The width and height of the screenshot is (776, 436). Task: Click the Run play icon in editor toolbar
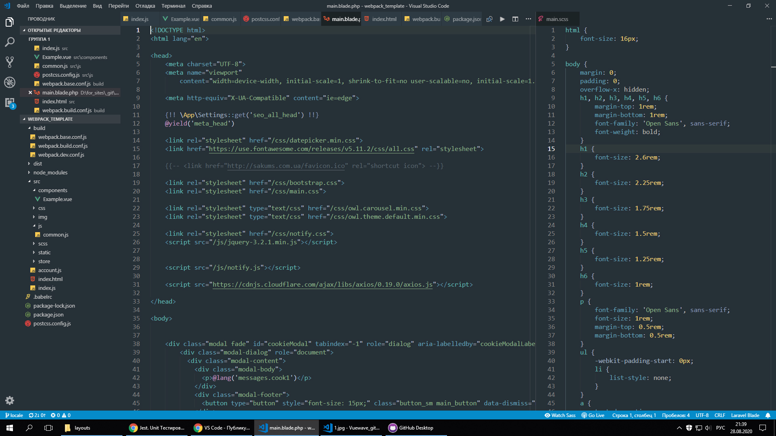click(x=502, y=19)
